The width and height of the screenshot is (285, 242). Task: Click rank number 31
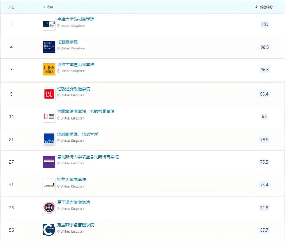click(12, 185)
